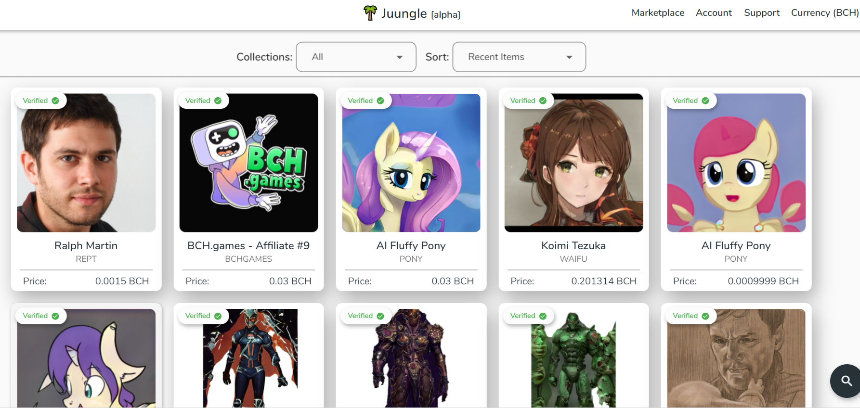View the purple-haired pony image
This screenshot has height=408, width=860.
tap(86, 358)
